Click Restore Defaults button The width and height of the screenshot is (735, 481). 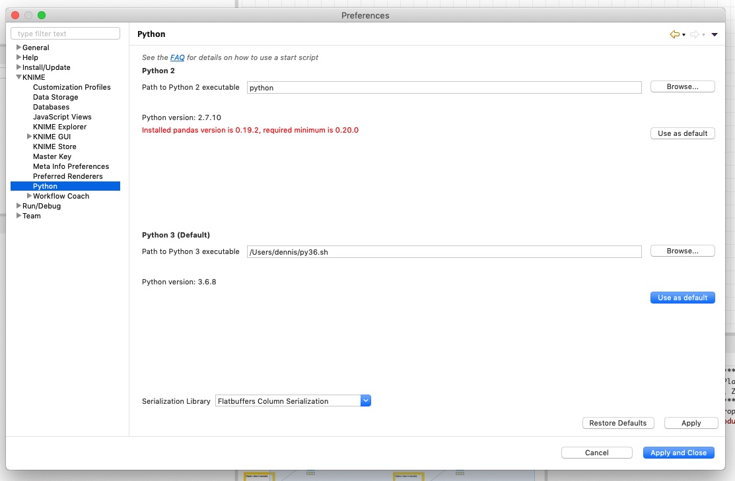617,423
